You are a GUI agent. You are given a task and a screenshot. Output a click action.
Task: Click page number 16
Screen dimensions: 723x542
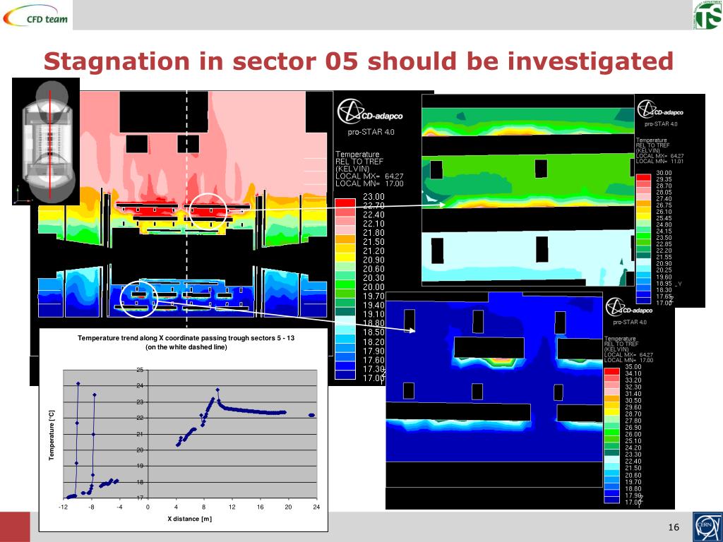673,526
